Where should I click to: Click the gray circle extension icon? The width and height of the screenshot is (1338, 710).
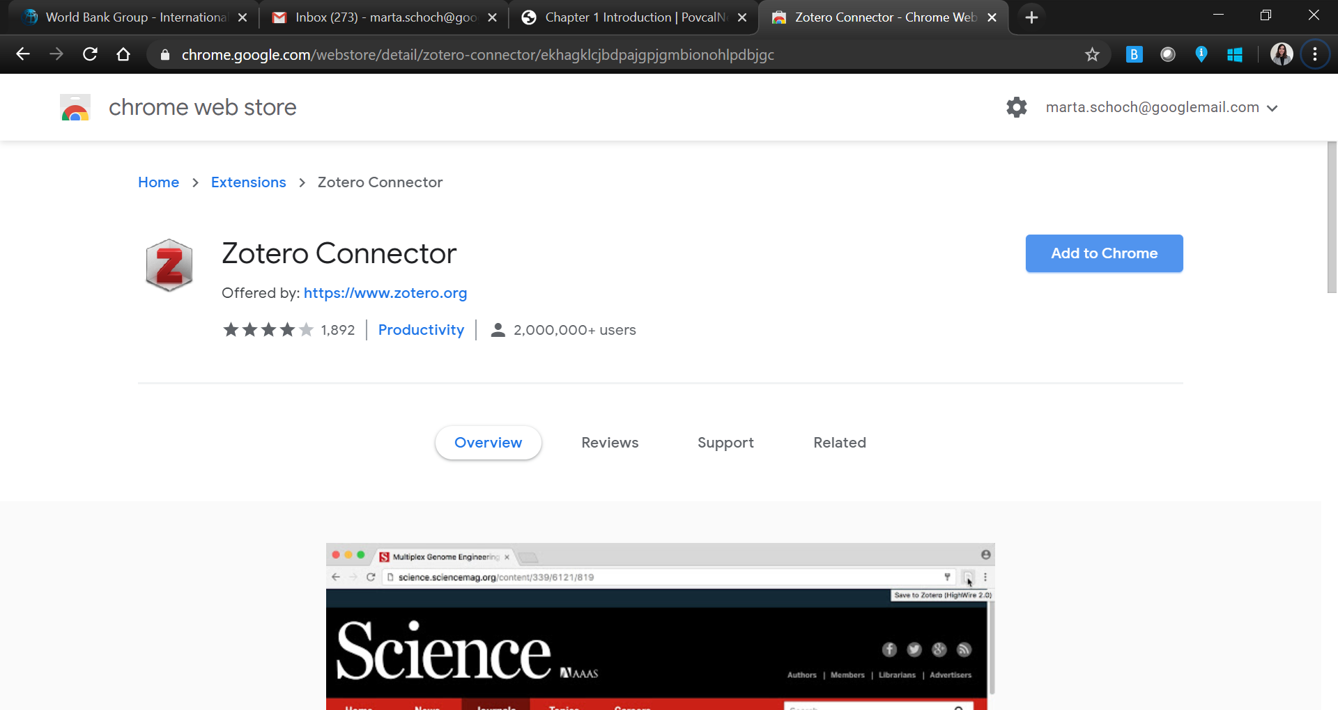1168,54
